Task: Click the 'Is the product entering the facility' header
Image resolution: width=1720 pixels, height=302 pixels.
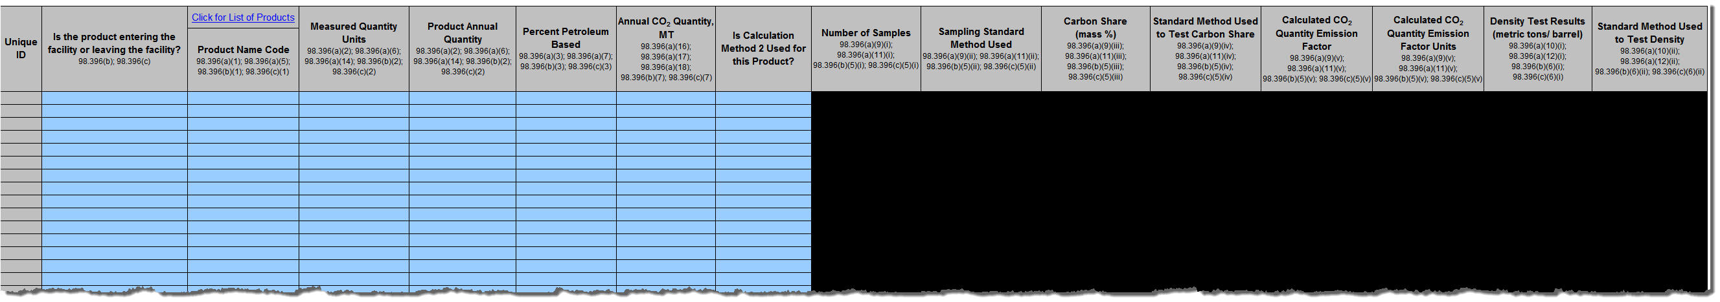Action: (114, 49)
